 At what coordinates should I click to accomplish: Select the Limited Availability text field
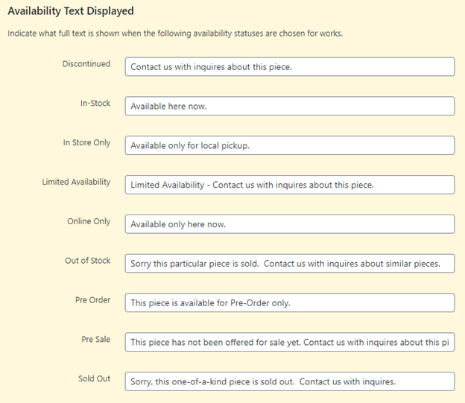pyautogui.click(x=289, y=185)
